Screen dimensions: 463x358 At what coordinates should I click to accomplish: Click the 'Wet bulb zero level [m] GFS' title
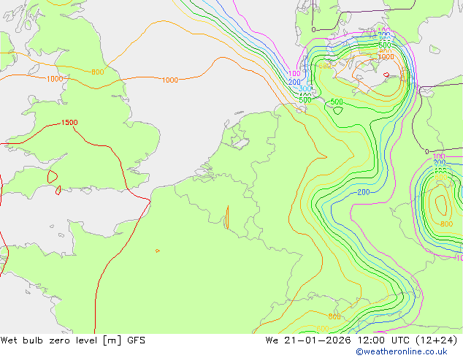72,340
